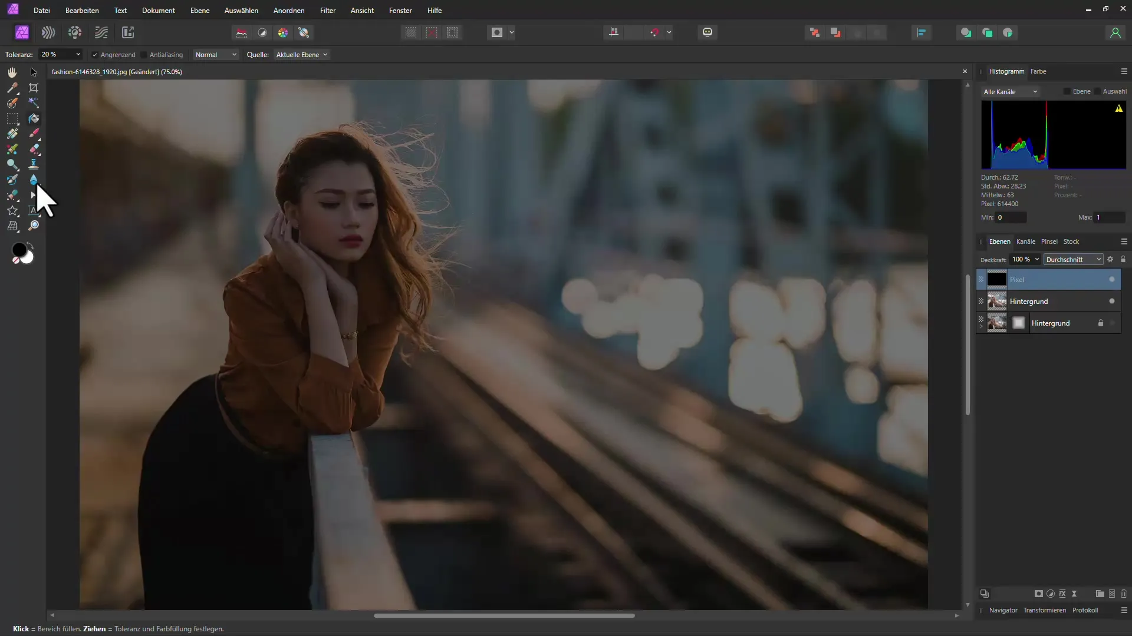
Task: Toggle the Angrenzend checkbox
Action: pos(95,55)
